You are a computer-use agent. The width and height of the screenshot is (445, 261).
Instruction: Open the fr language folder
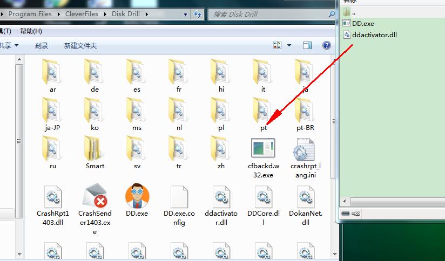coord(179,76)
